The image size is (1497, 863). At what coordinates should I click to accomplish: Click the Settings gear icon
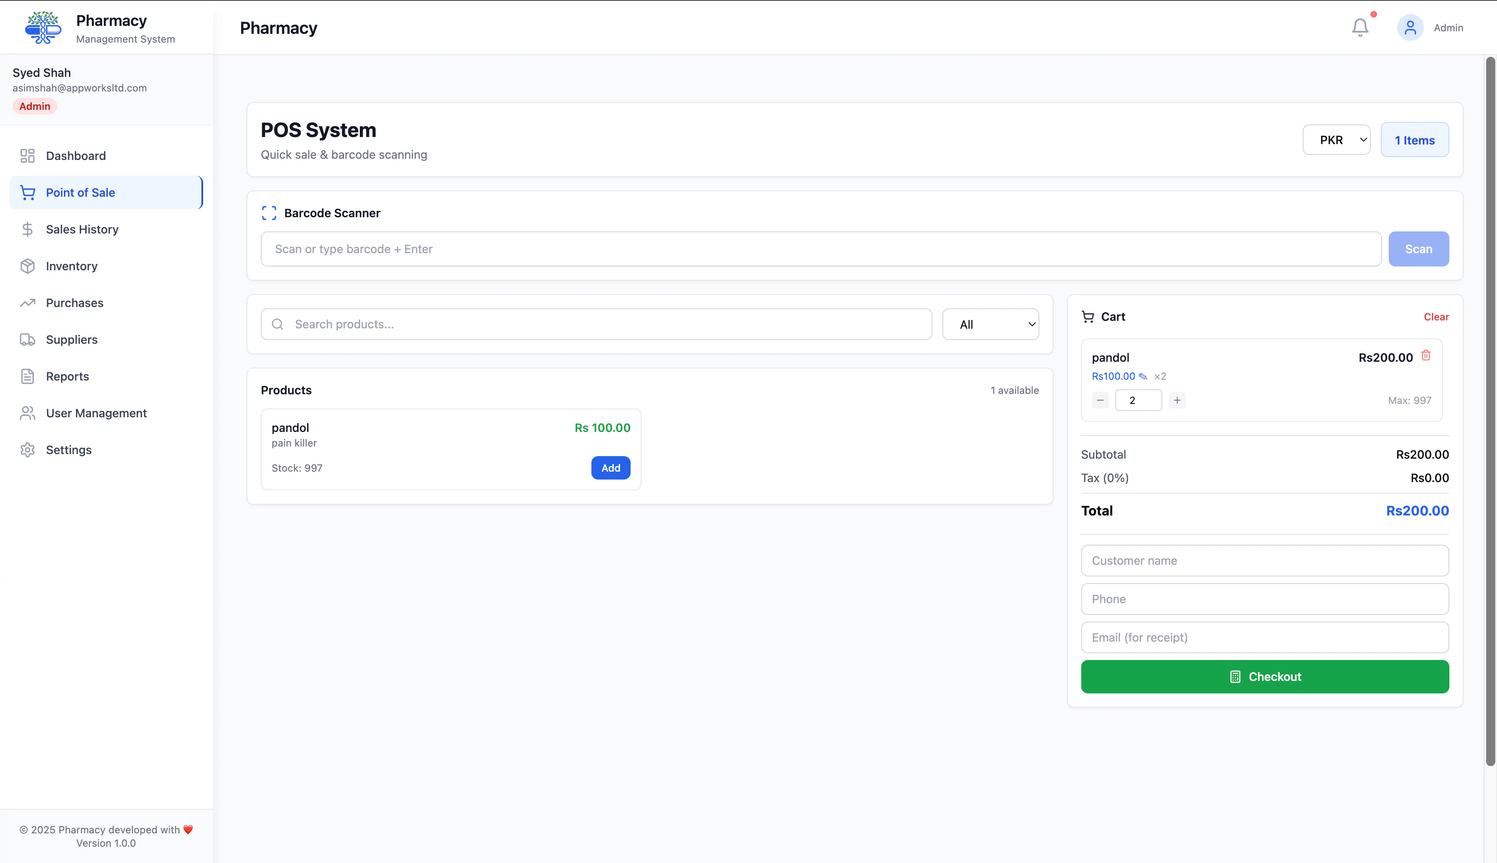[27, 450]
